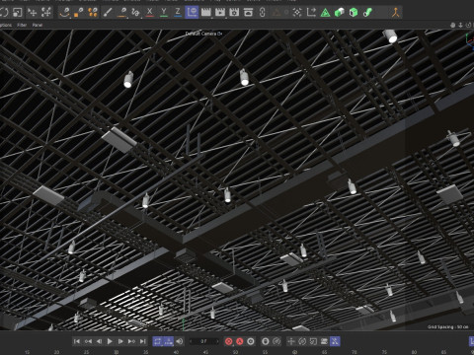Click the Picture Viewer window icon
Image resolution: width=474 pixels, height=355 pixels.
pos(248,13)
